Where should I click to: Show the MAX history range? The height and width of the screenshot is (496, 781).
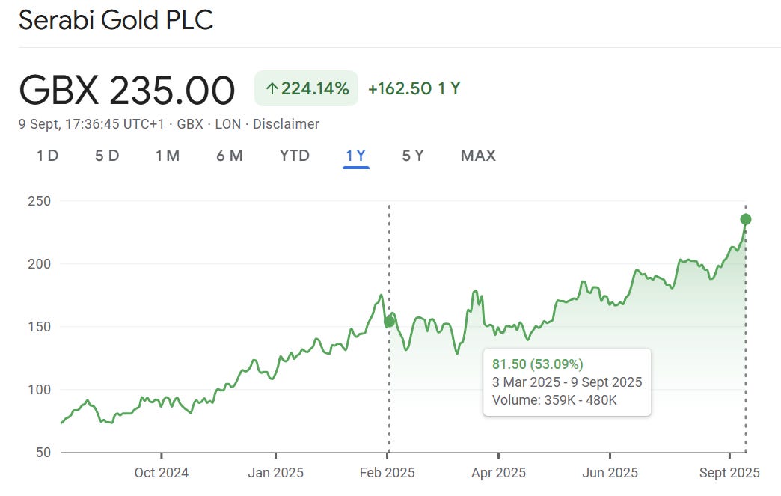[x=478, y=156]
